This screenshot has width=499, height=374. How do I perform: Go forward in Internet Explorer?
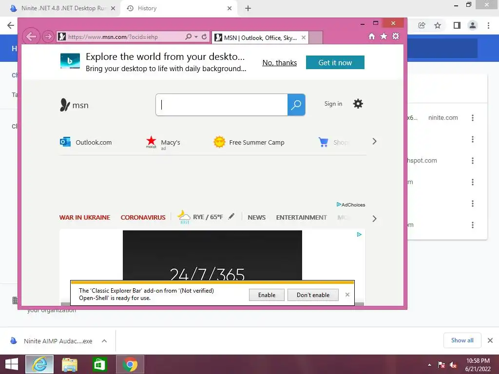point(48,37)
